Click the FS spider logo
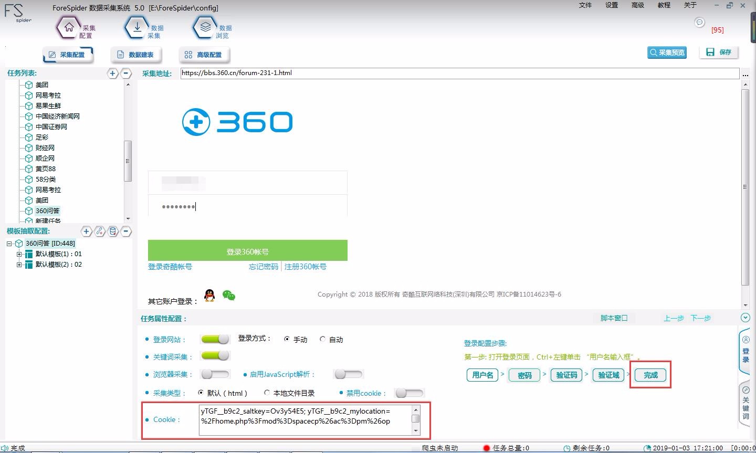 point(18,13)
